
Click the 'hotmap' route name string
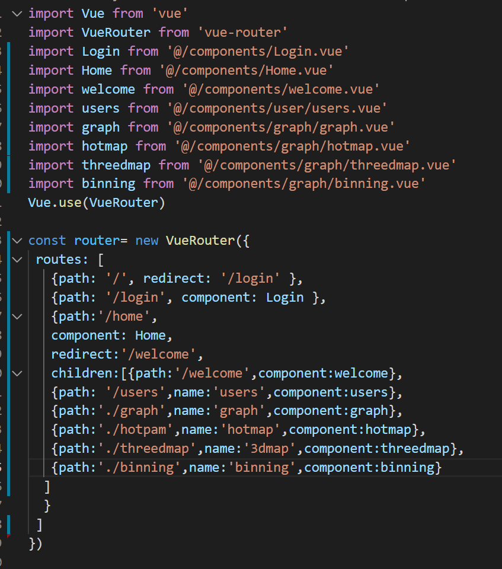[x=251, y=430]
